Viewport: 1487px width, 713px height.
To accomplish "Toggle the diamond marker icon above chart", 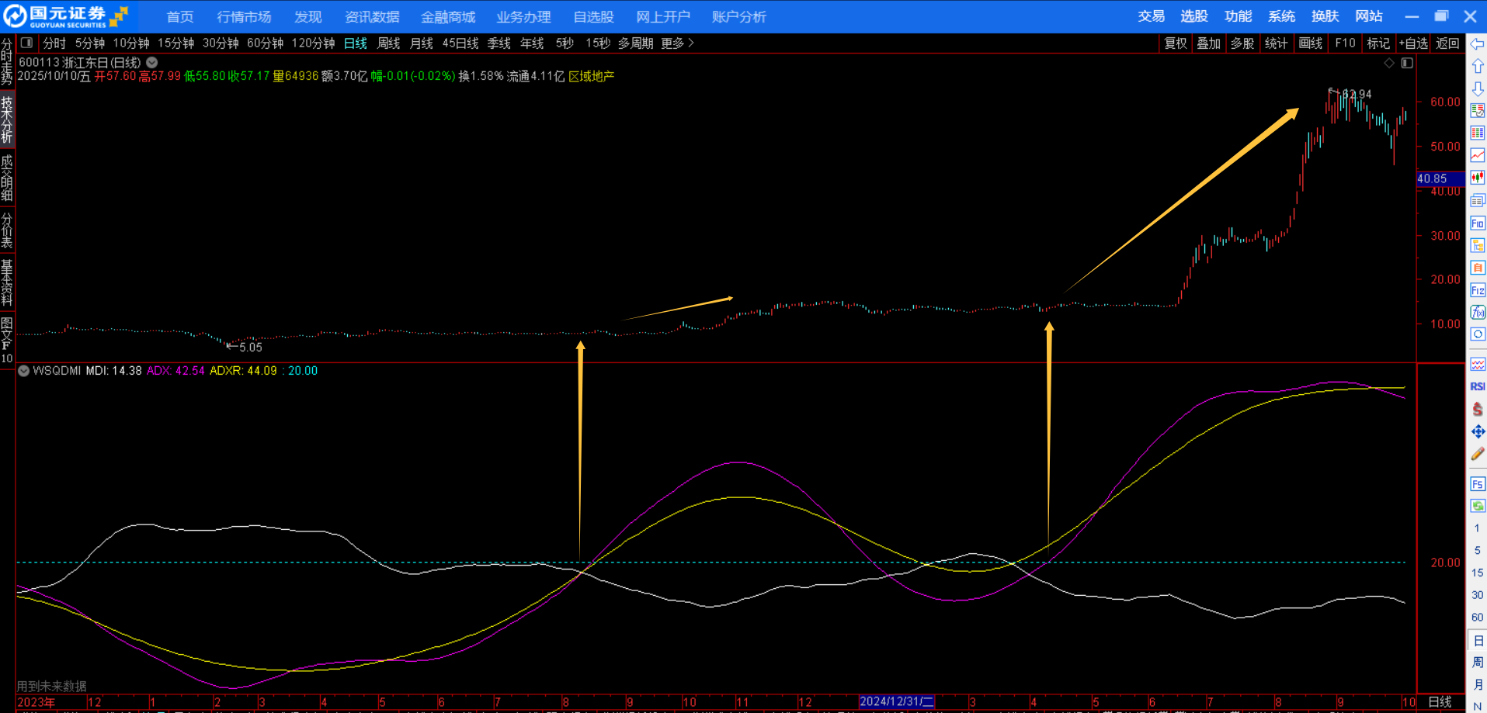I will (1389, 63).
